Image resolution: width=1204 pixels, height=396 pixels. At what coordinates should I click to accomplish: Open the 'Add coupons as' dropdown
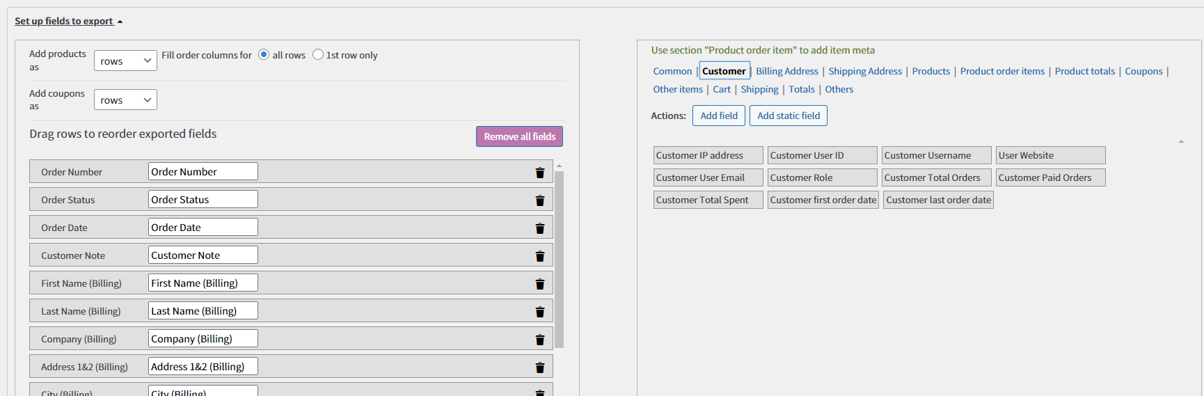click(x=125, y=100)
